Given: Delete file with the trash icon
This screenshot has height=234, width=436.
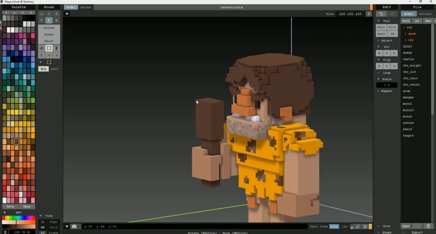Looking at the screenshot, I should pos(429,226).
